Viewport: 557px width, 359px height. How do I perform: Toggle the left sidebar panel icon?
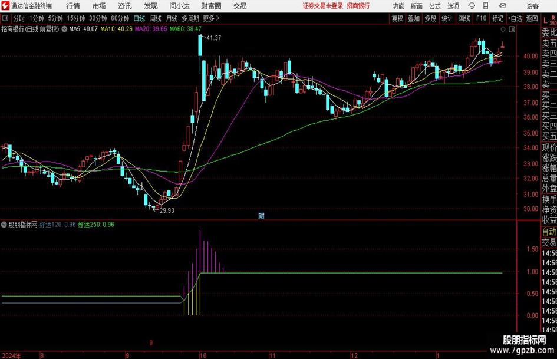[5, 18]
